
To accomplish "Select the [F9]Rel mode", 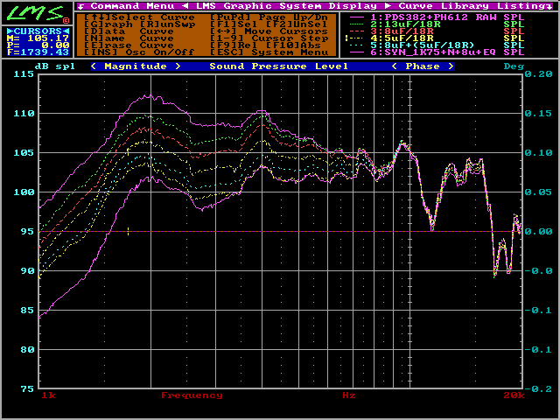I will 234,45.
